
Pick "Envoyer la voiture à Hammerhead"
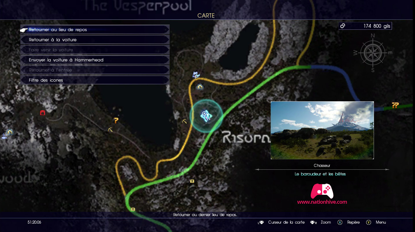point(95,60)
